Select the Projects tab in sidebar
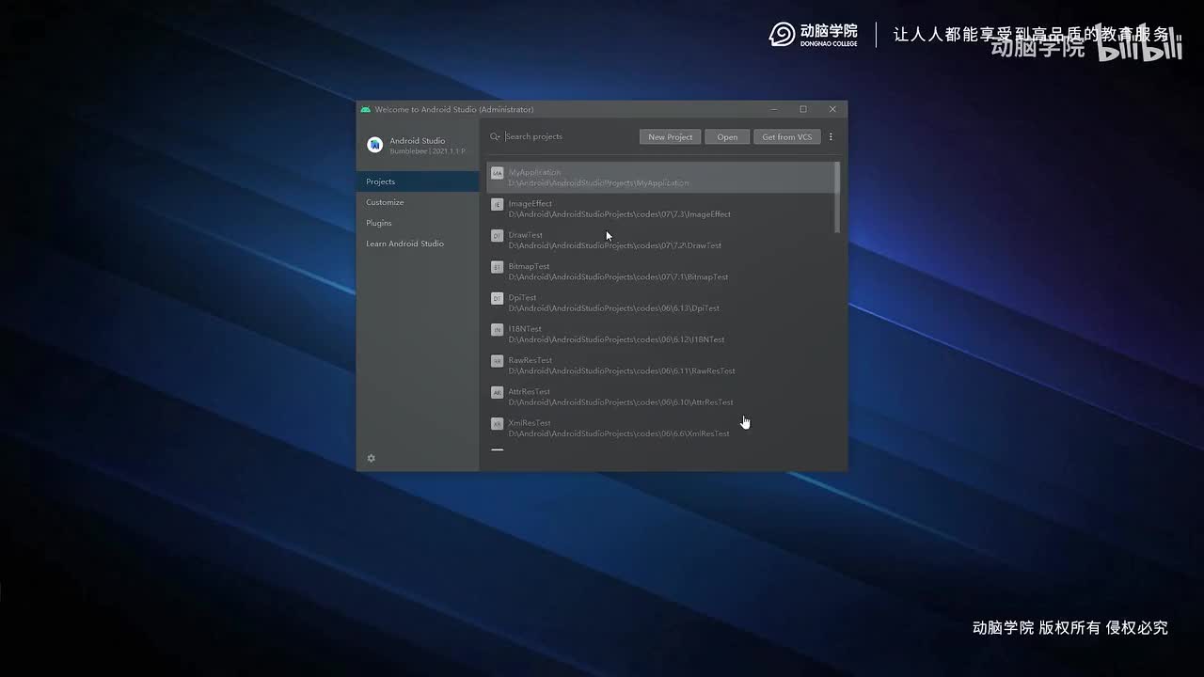Image resolution: width=1204 pixels, height=677 pixels. tap(418, 181)
